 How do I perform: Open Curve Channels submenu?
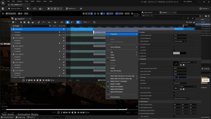click(122, 47)
